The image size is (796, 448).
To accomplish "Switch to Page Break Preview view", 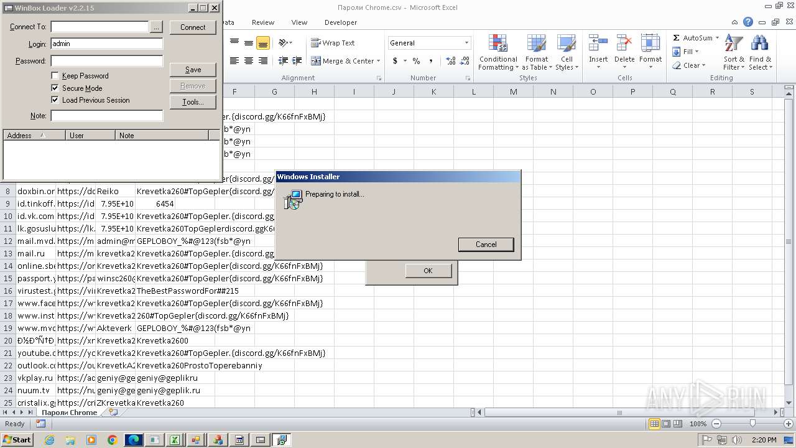I will click(x=678, y=424).
